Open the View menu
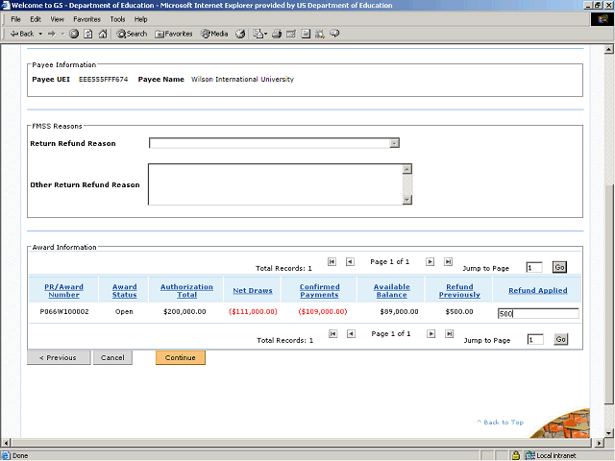The image size is (615, 461). point(57,19)
